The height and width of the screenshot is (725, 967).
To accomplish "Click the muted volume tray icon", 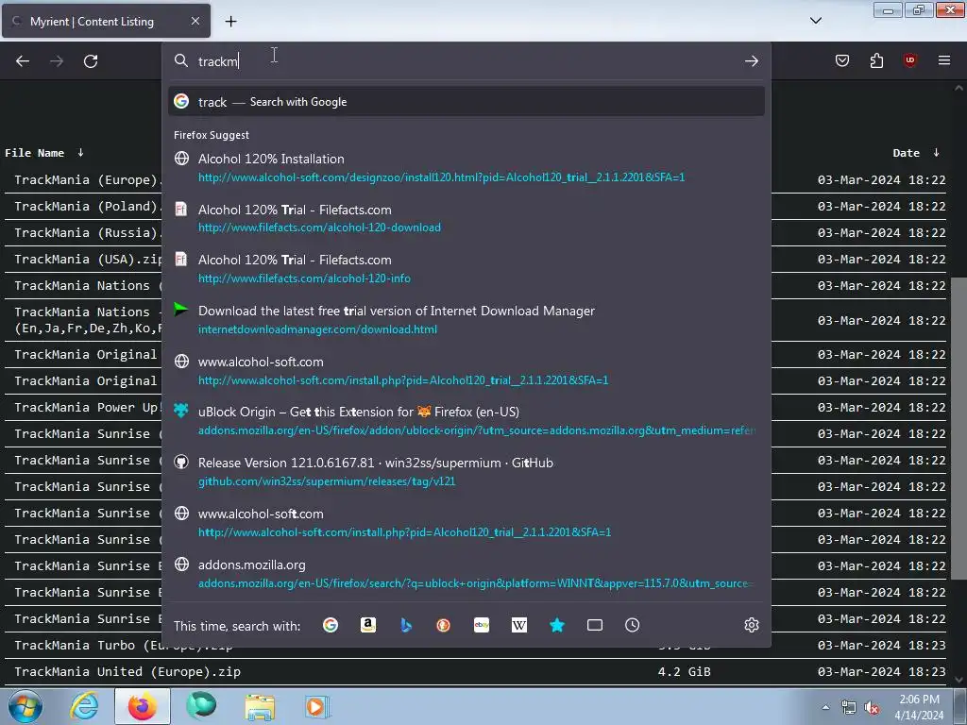I will point(872,708).
